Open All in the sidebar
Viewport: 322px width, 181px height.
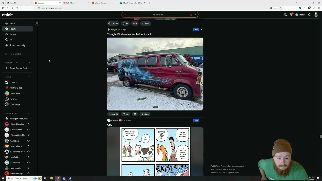pyautogui.click(x=18, y=40)
